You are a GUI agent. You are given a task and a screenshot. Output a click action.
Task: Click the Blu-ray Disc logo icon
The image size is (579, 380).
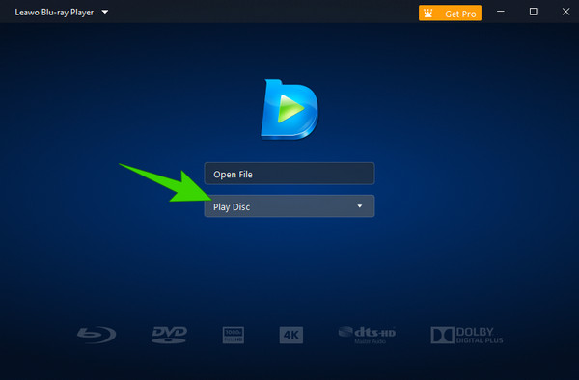[x=96, y=335]
